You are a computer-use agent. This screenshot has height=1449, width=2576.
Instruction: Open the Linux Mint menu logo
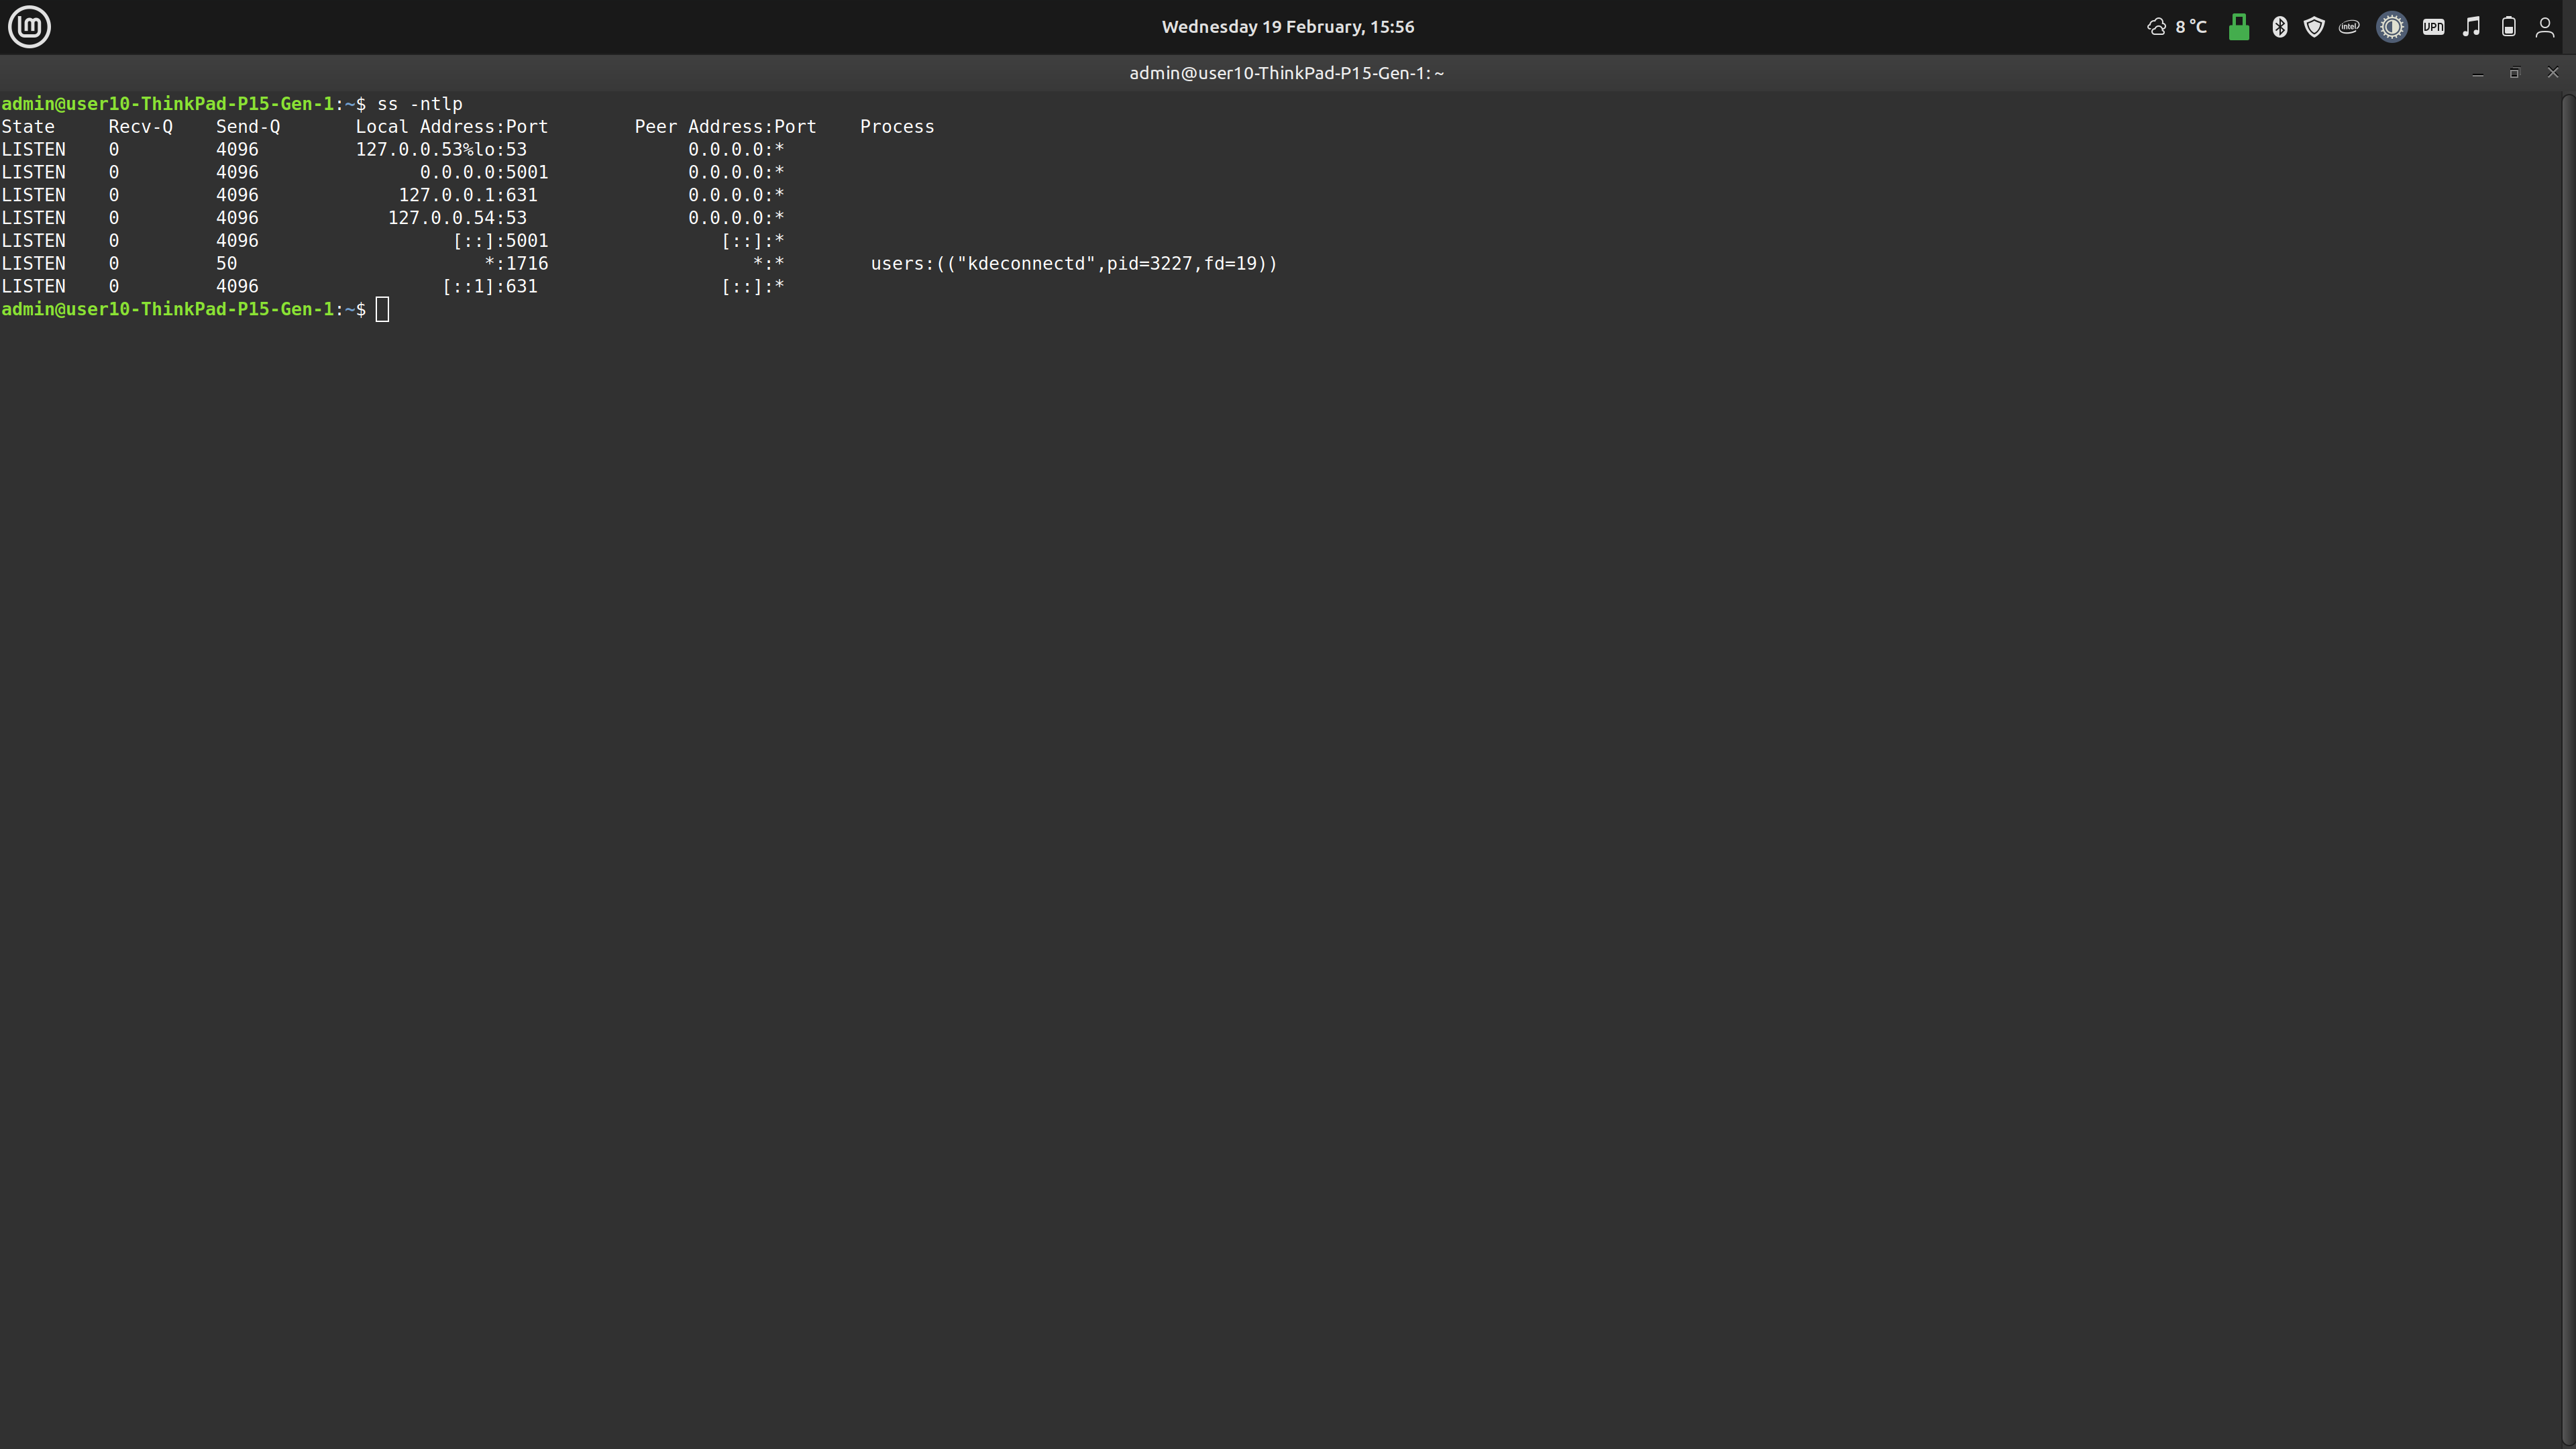tap(29, 27)
